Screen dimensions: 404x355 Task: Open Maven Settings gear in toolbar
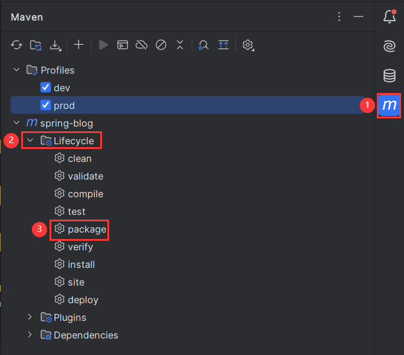coord(248,45)
